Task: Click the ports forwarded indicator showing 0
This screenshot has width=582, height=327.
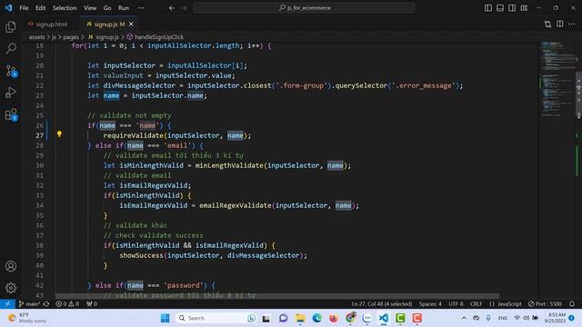Action: [x=91, y=303]
